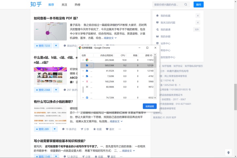Click downvote arrow beside 赞同 2368
Screen dimensions: 237x158
[x=56, y=90]
